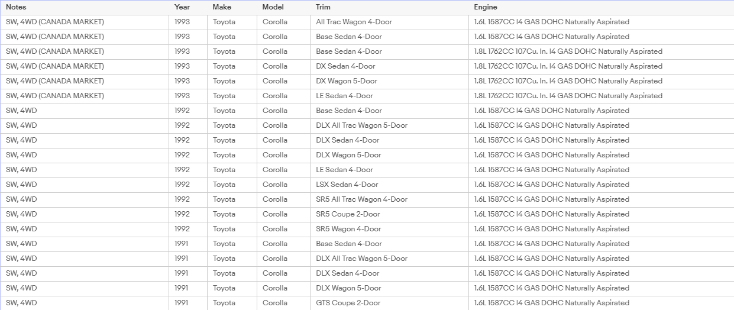Click 'SW, 4WD (CANADA MARKET)' in the 1993 LE Sedan row

[55, 96]
